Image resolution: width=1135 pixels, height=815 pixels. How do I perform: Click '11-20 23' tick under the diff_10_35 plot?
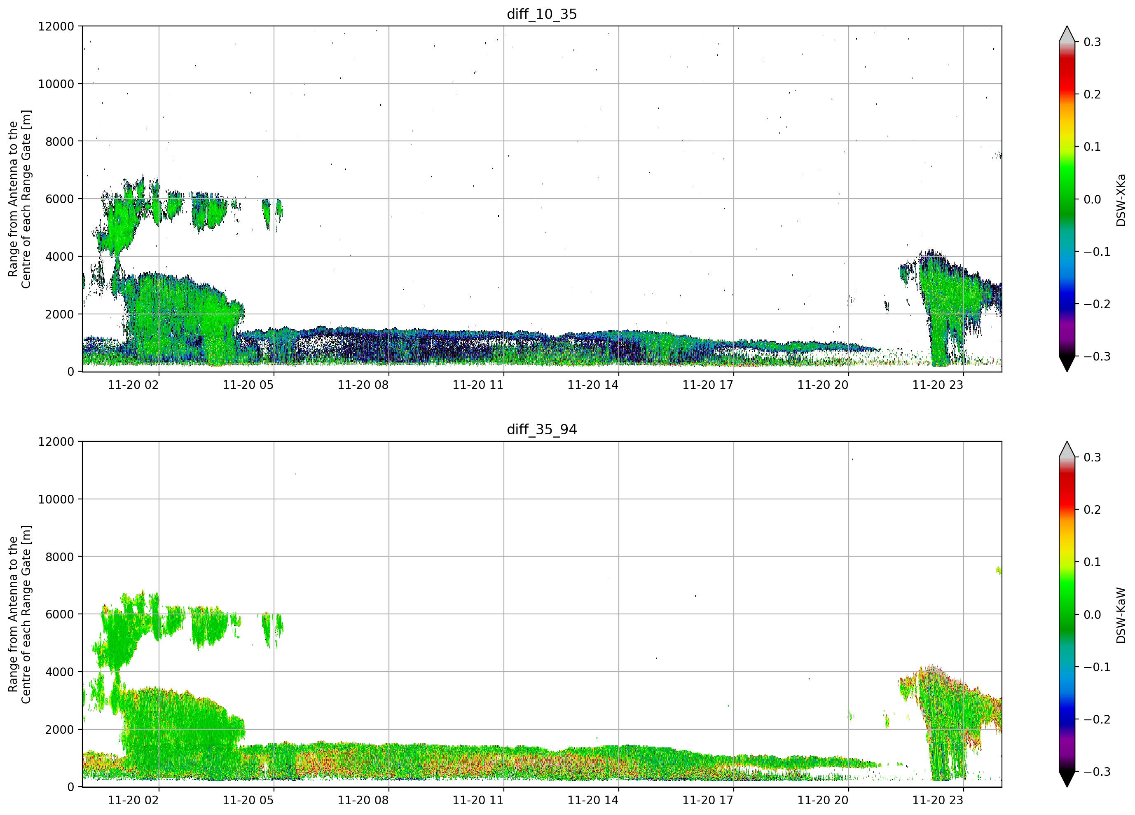coord(938,385)
